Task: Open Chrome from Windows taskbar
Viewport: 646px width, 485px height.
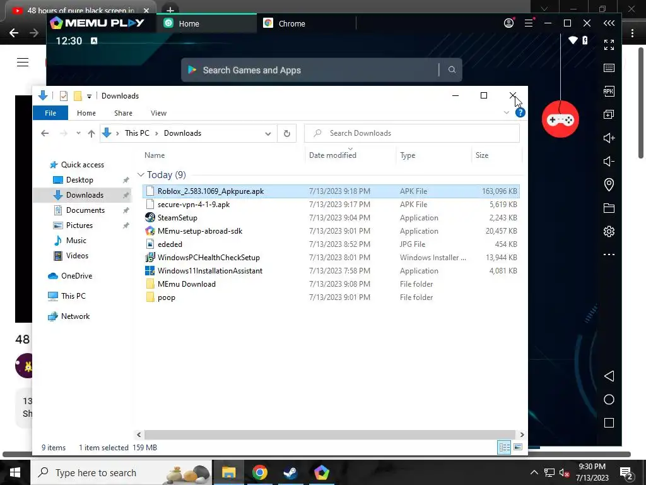Action: 259,472
